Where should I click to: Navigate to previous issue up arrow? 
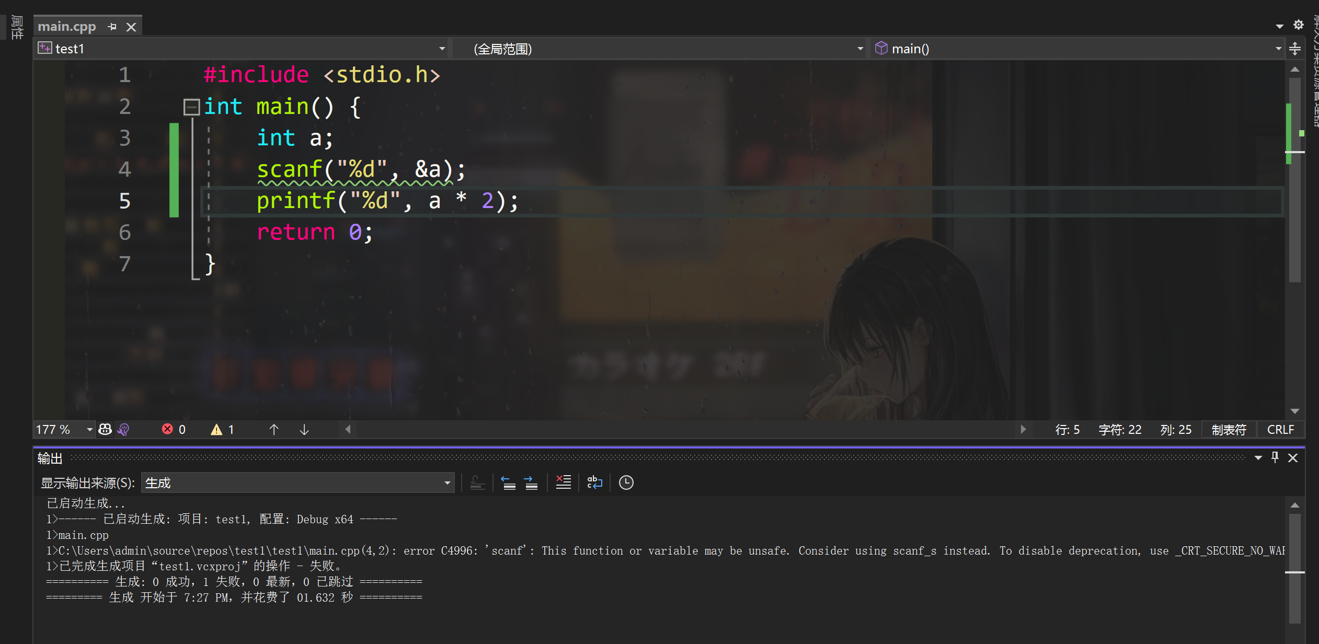[x=274, y=429]
